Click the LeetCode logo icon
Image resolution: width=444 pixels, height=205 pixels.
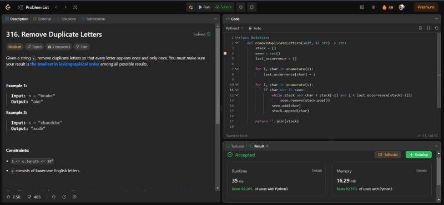tap(8, 7)
